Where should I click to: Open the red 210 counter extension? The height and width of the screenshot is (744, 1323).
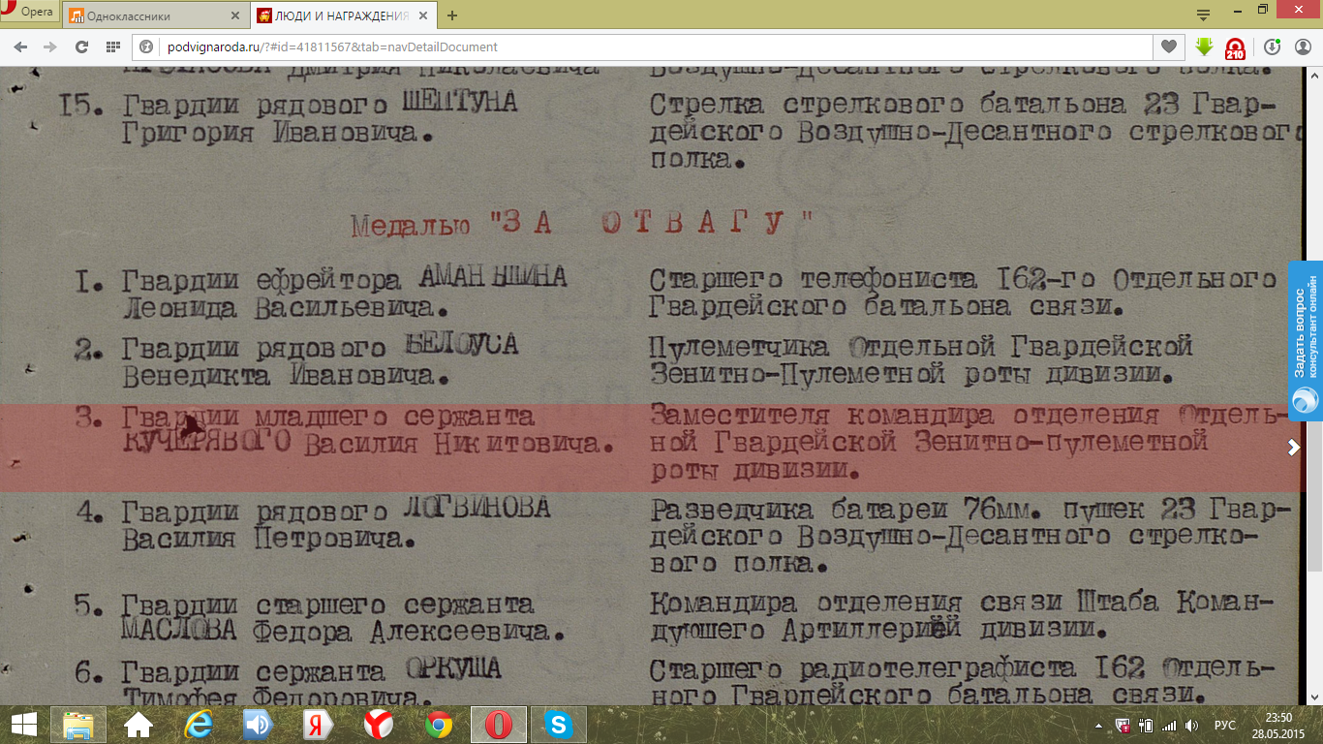[x=1235, y=47]
